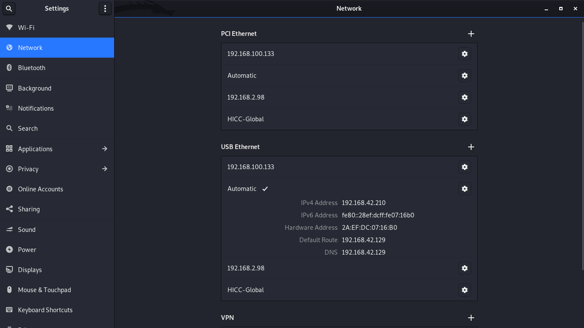
Task: Click the Default Route value 192.168.42.129
Action: (363, 240)
